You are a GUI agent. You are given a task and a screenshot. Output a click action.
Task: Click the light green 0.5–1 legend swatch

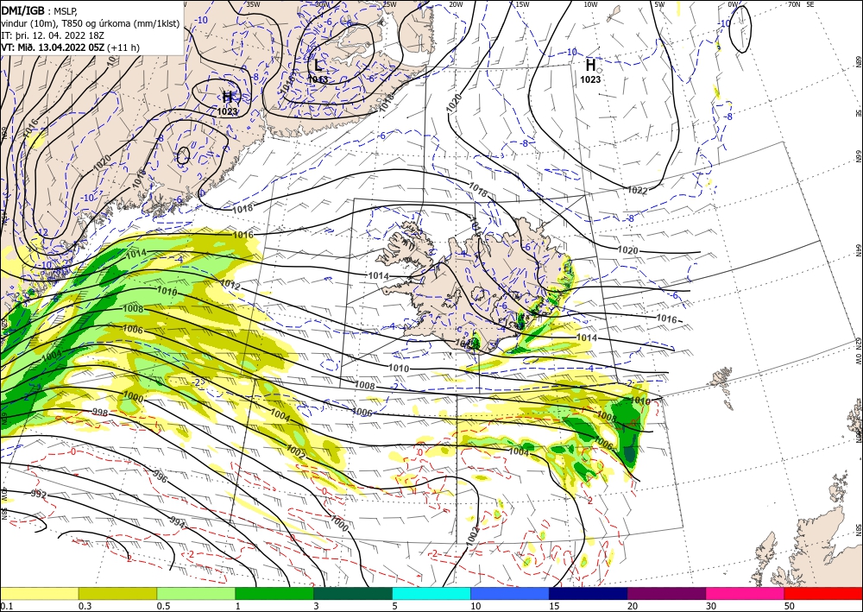tap(196, 593)
